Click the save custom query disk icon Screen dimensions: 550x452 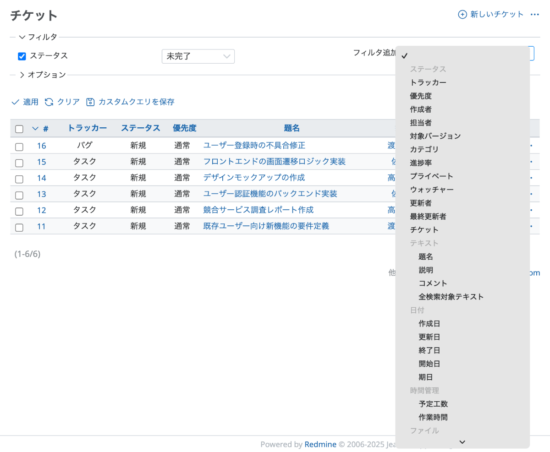click(x=91, y=102)
